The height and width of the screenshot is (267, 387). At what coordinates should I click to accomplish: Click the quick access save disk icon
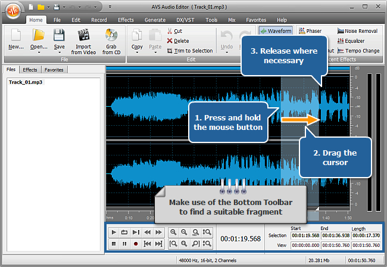[x=57, y=7]
